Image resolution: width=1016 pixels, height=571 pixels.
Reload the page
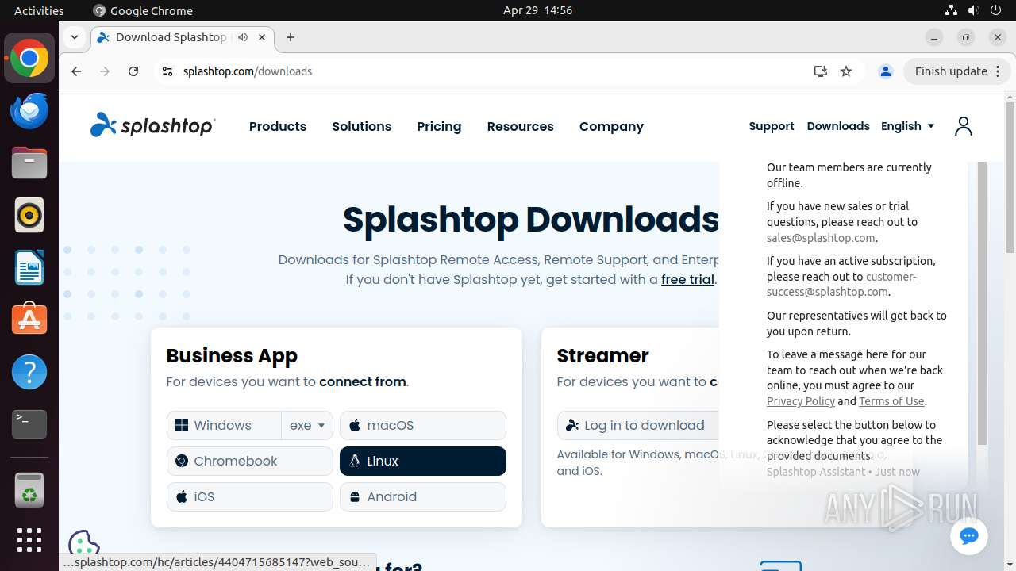pyautogui.click(x=133, y=71)
